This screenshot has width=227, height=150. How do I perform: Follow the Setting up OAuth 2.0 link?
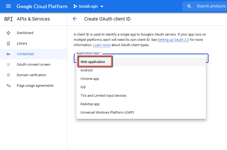click(173, 40)
